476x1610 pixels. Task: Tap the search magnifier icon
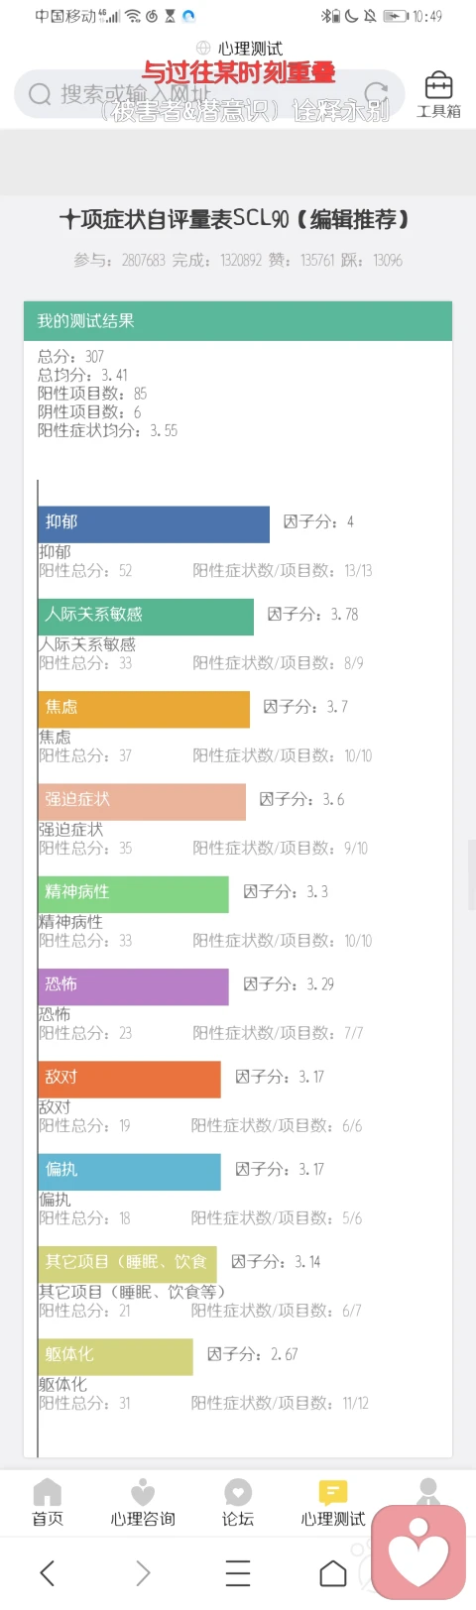40,94
